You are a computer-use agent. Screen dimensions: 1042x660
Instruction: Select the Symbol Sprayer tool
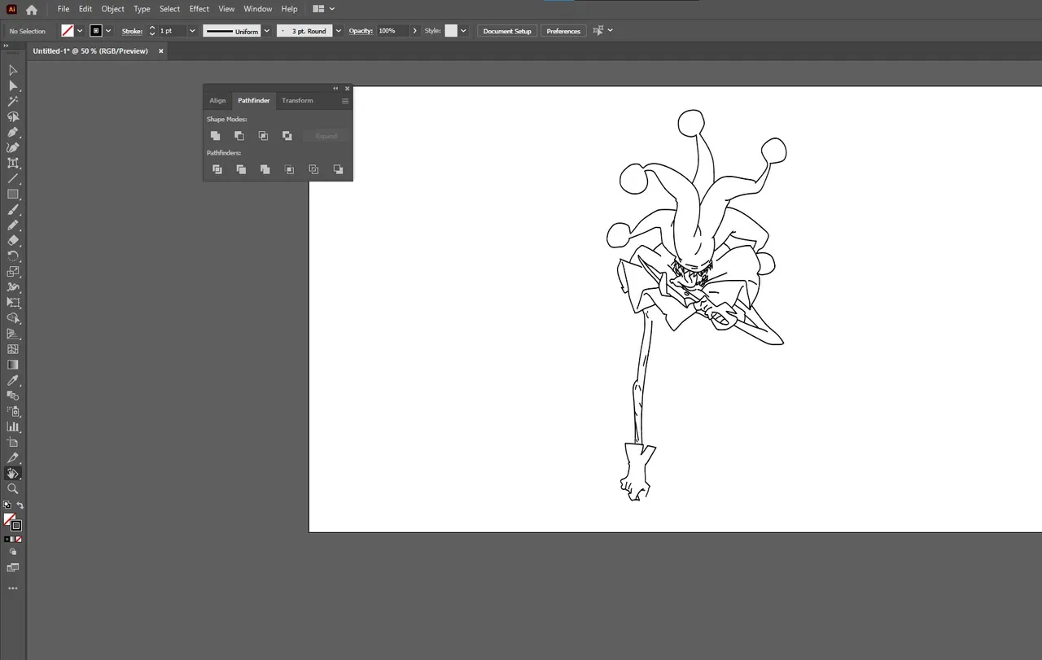13,411
